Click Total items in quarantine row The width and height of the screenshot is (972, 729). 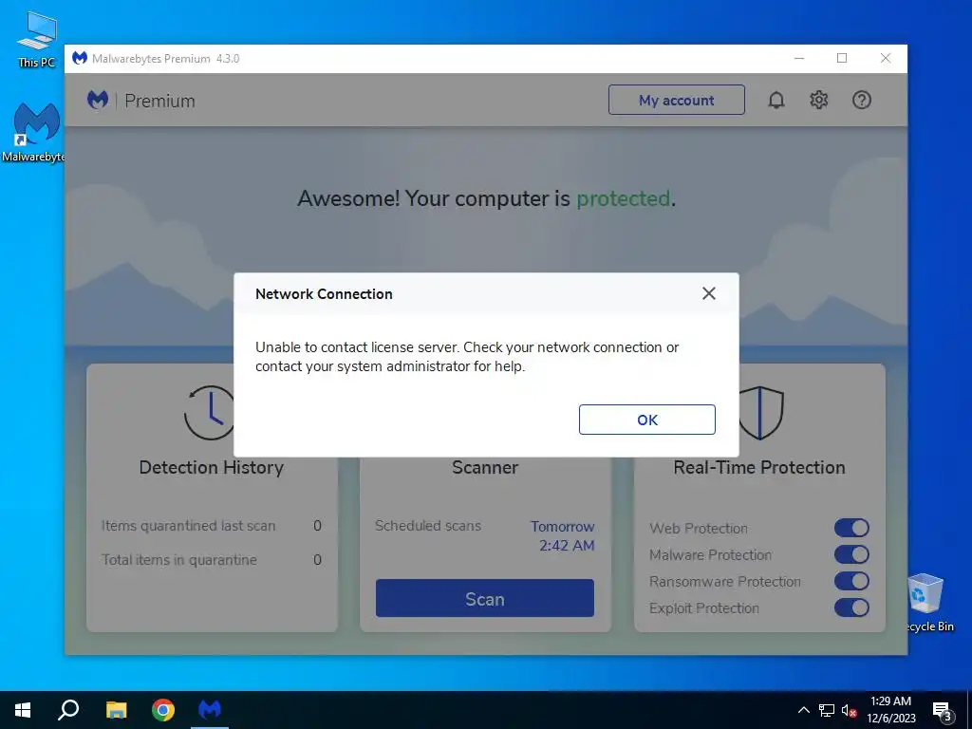(x=212, y=560)
